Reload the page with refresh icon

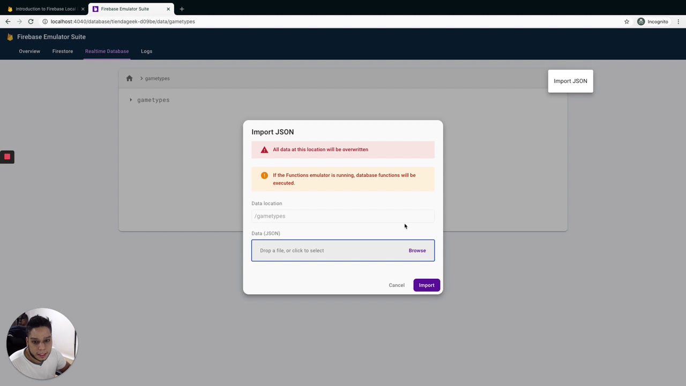[x=31, y=21]
